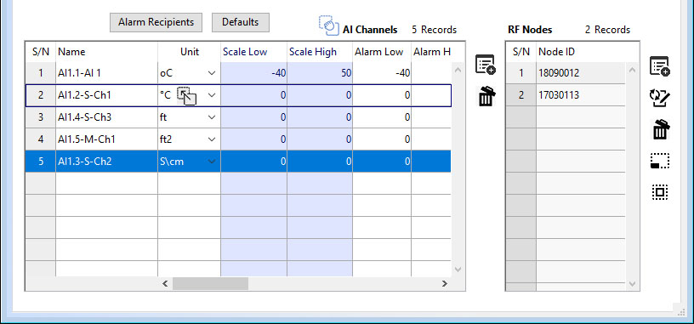Open Unit dropdown for AI1.3-S-Ch2 row
694x324 pixels.
click(x=212, y=162)
